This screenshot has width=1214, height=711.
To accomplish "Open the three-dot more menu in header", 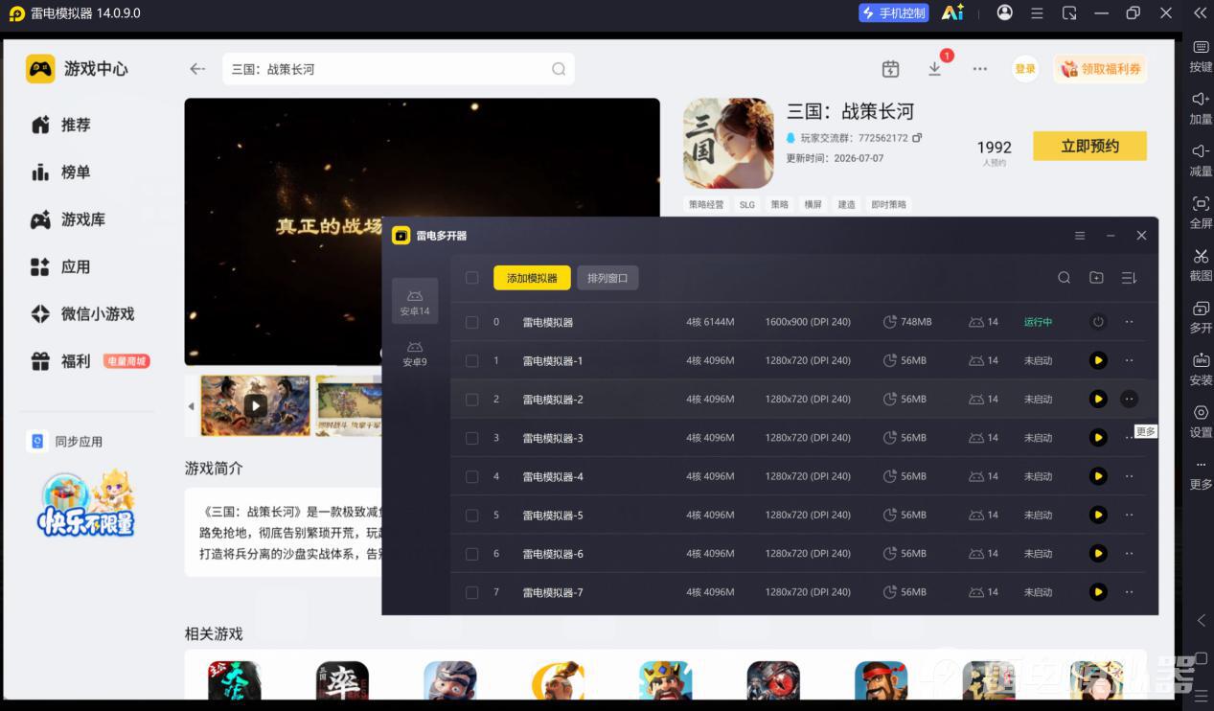I will tap(979, 69).
